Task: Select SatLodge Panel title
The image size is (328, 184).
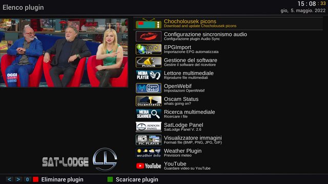Action: coord(183,125)
